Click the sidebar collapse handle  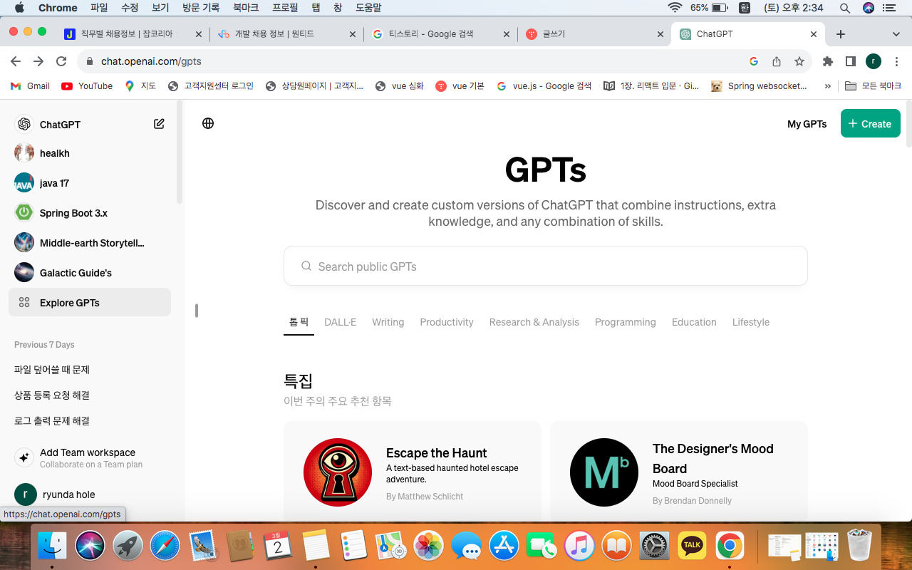tap(197, 311)
